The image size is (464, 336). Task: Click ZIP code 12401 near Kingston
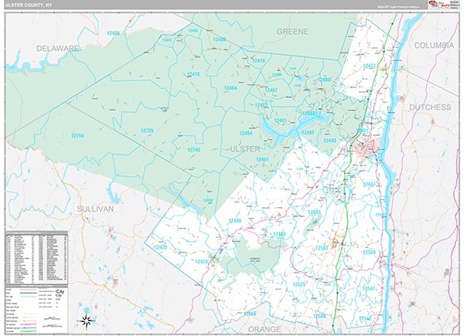click(x=362, y=131)
